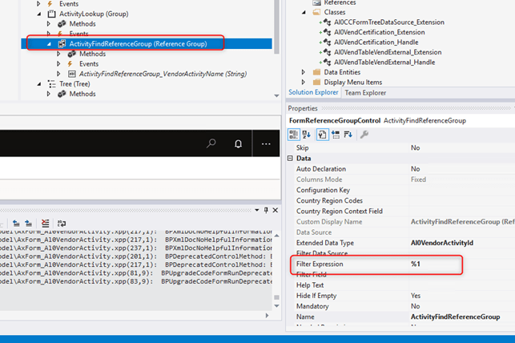
Task: Pin the output panel
Action: (266, 209)
